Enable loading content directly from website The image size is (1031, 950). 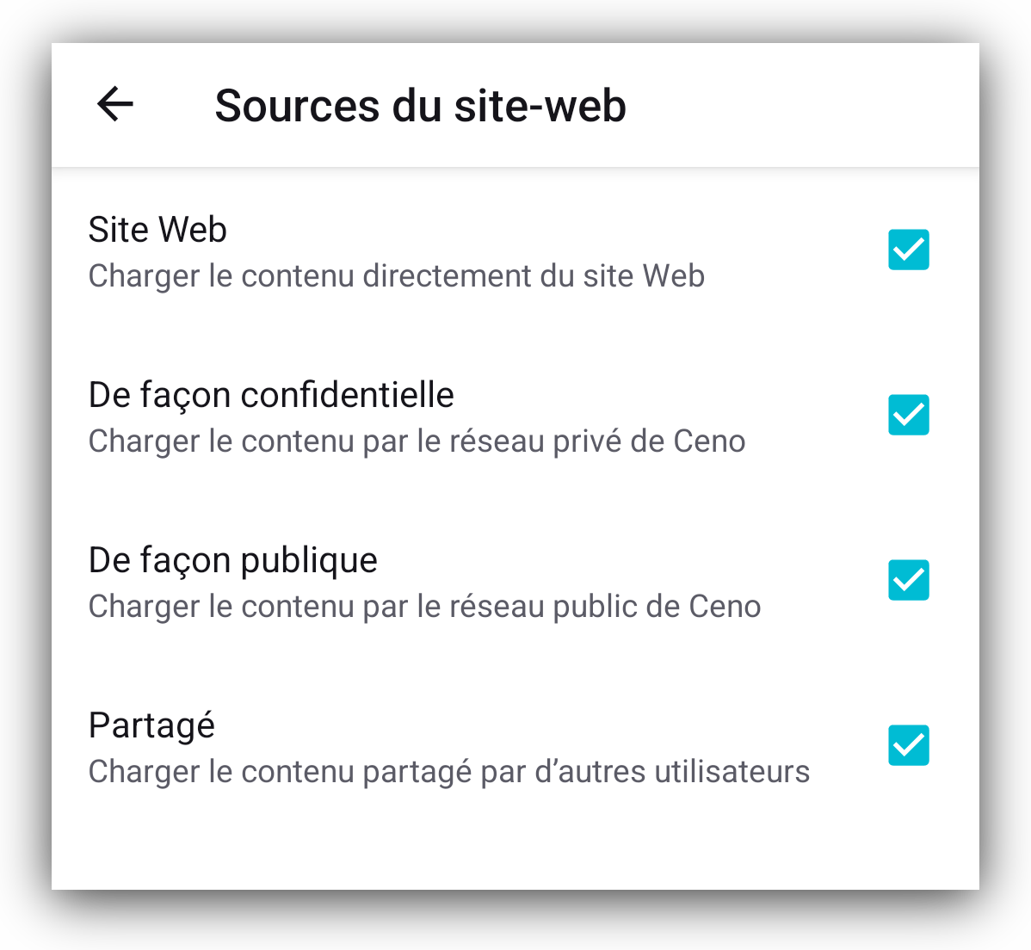tap(909, 250)
